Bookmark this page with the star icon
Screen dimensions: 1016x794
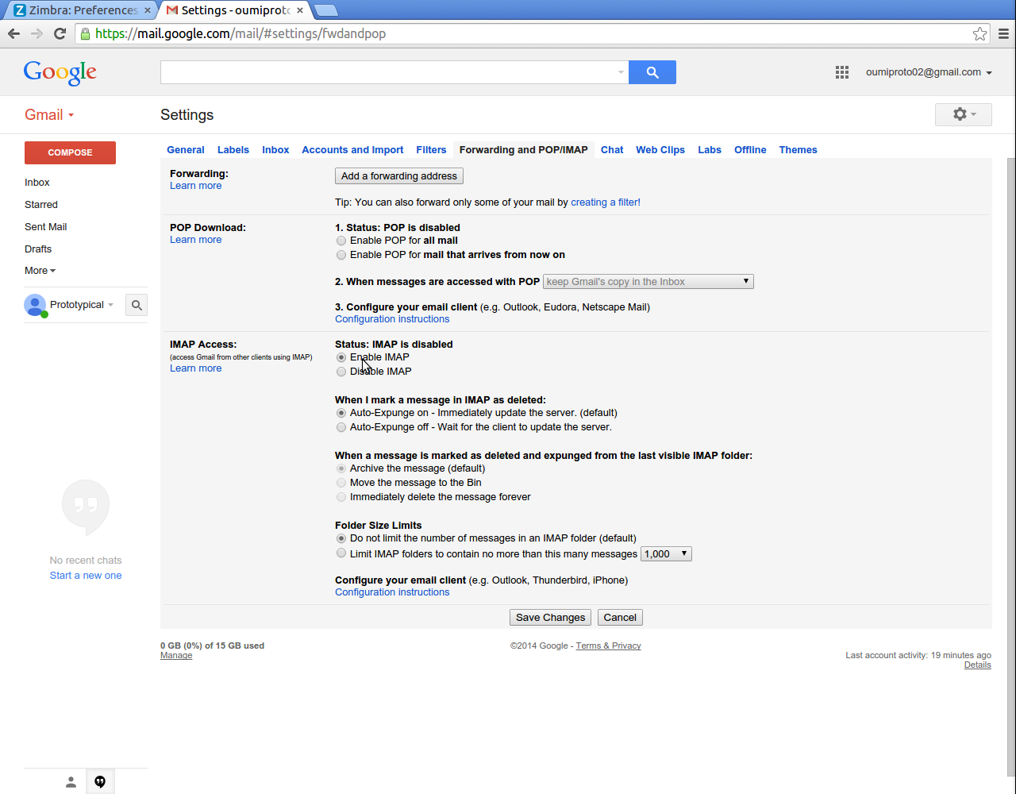pyautogui.click(x=979, y=33)
